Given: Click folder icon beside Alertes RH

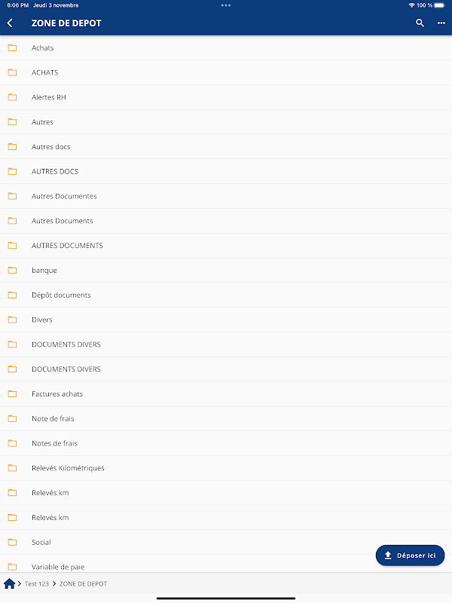Looking at the screenshot, I should click(x=12, y=97).
